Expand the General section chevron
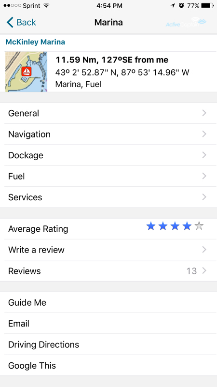Viewport: 217px width, 387px height. coord(204,113)
